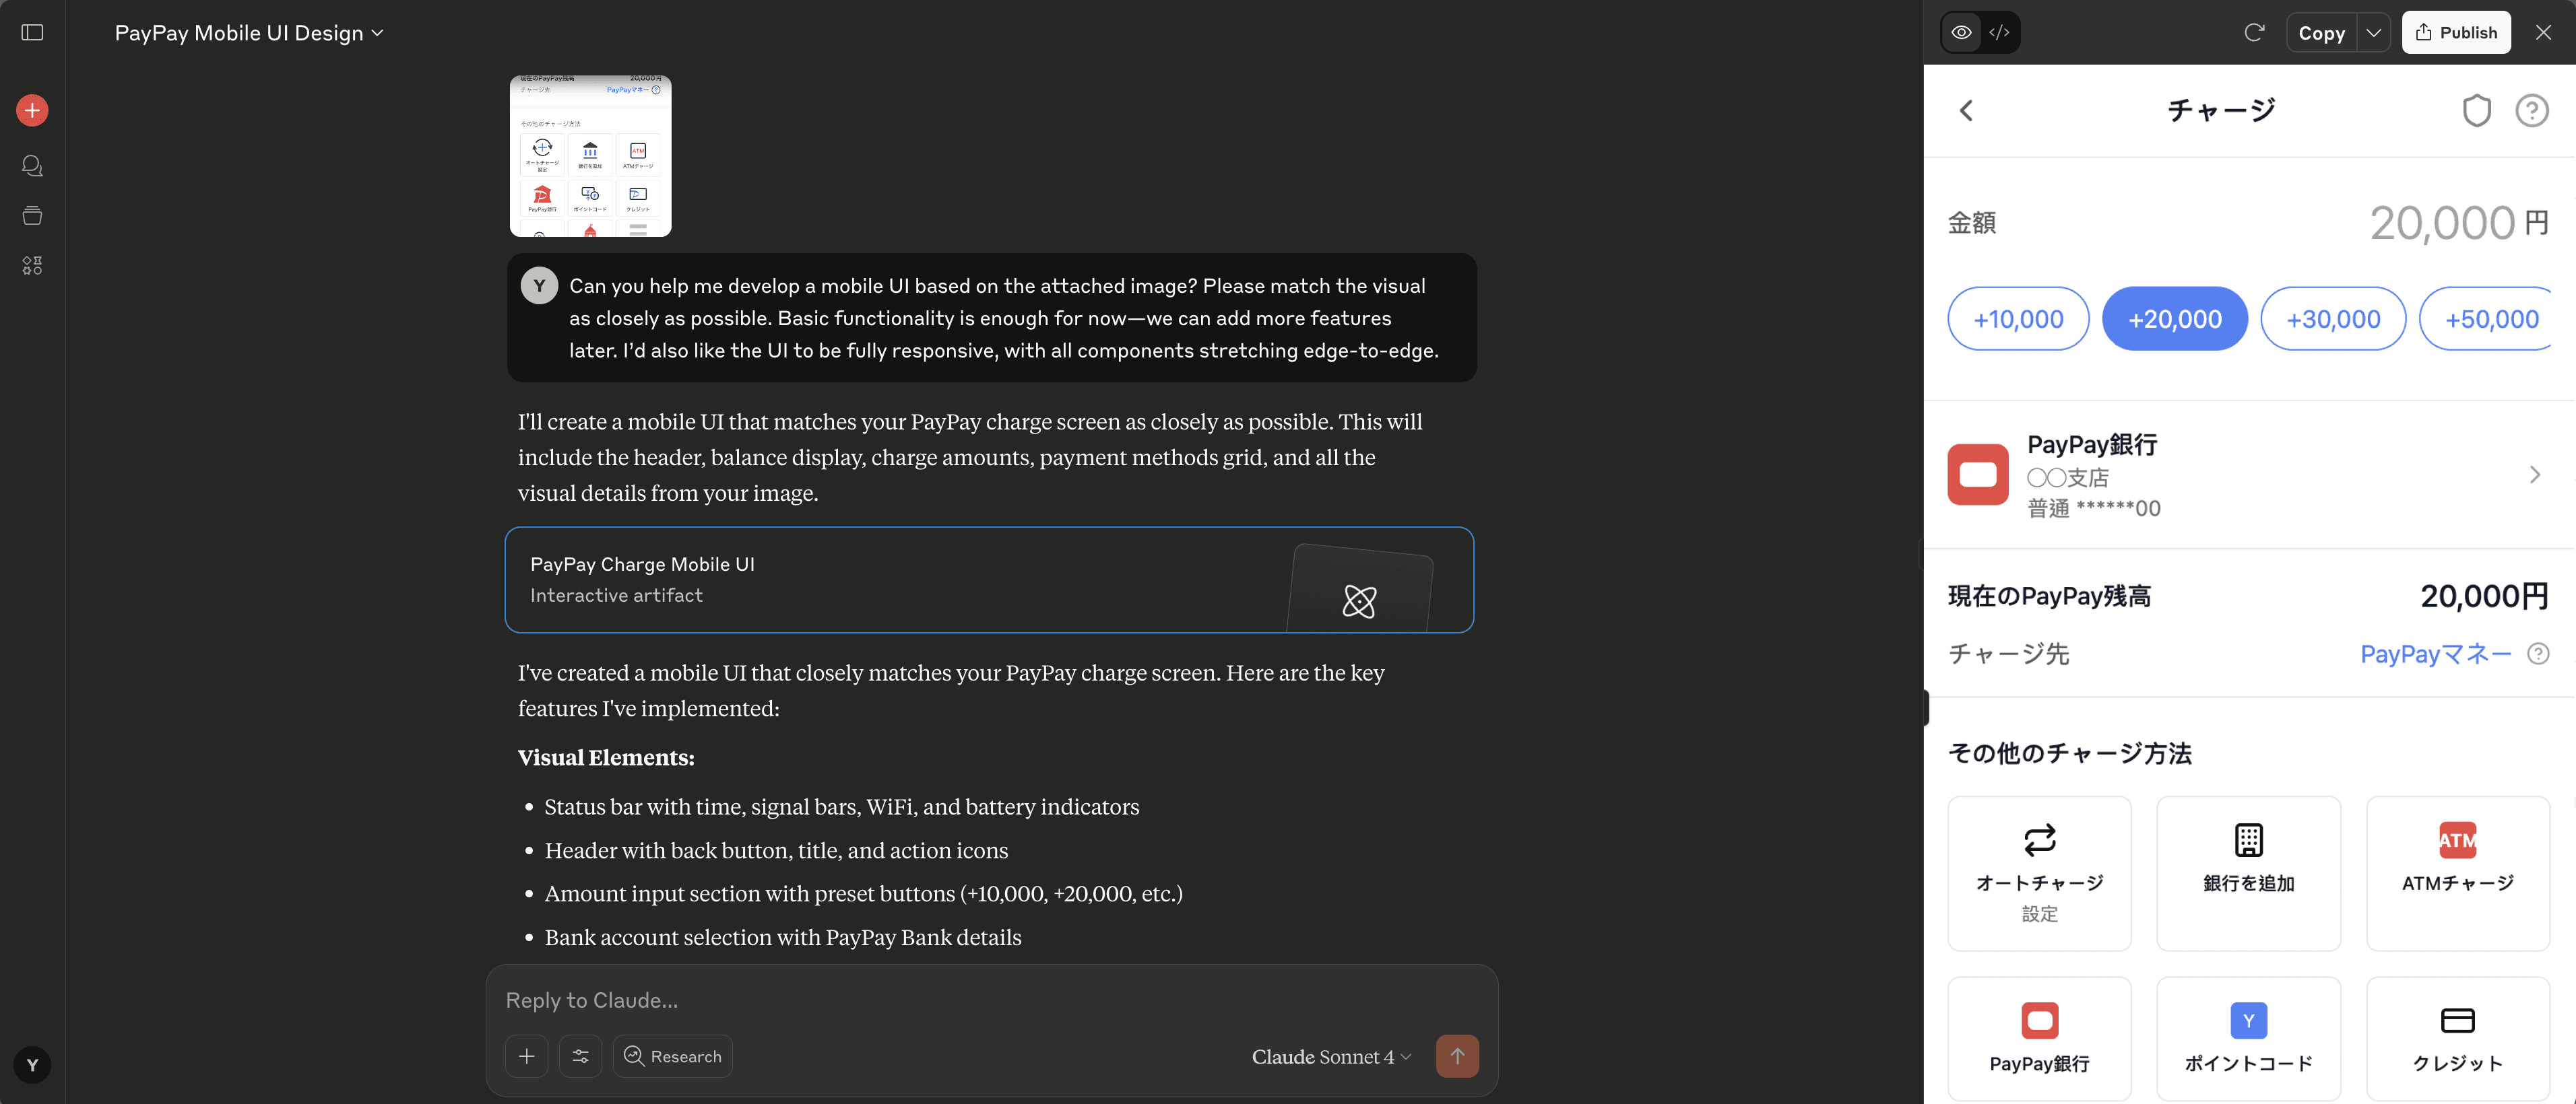This screenshot has width=2576, height=1104.
Task: Click the red new chat plus icon
Action: click(x=32, y=110)
